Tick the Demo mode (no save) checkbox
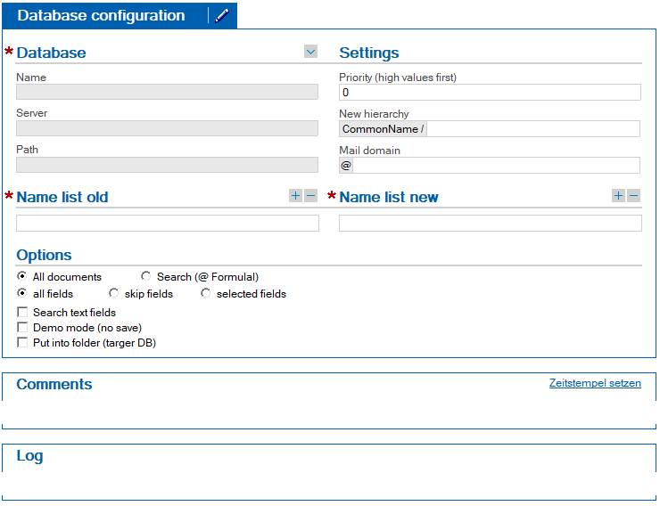Viewport: 660px width, 506px height. [22, 327]
